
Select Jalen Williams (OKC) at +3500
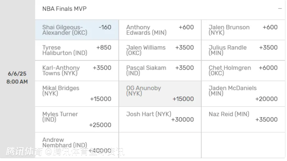pos(160,50)
